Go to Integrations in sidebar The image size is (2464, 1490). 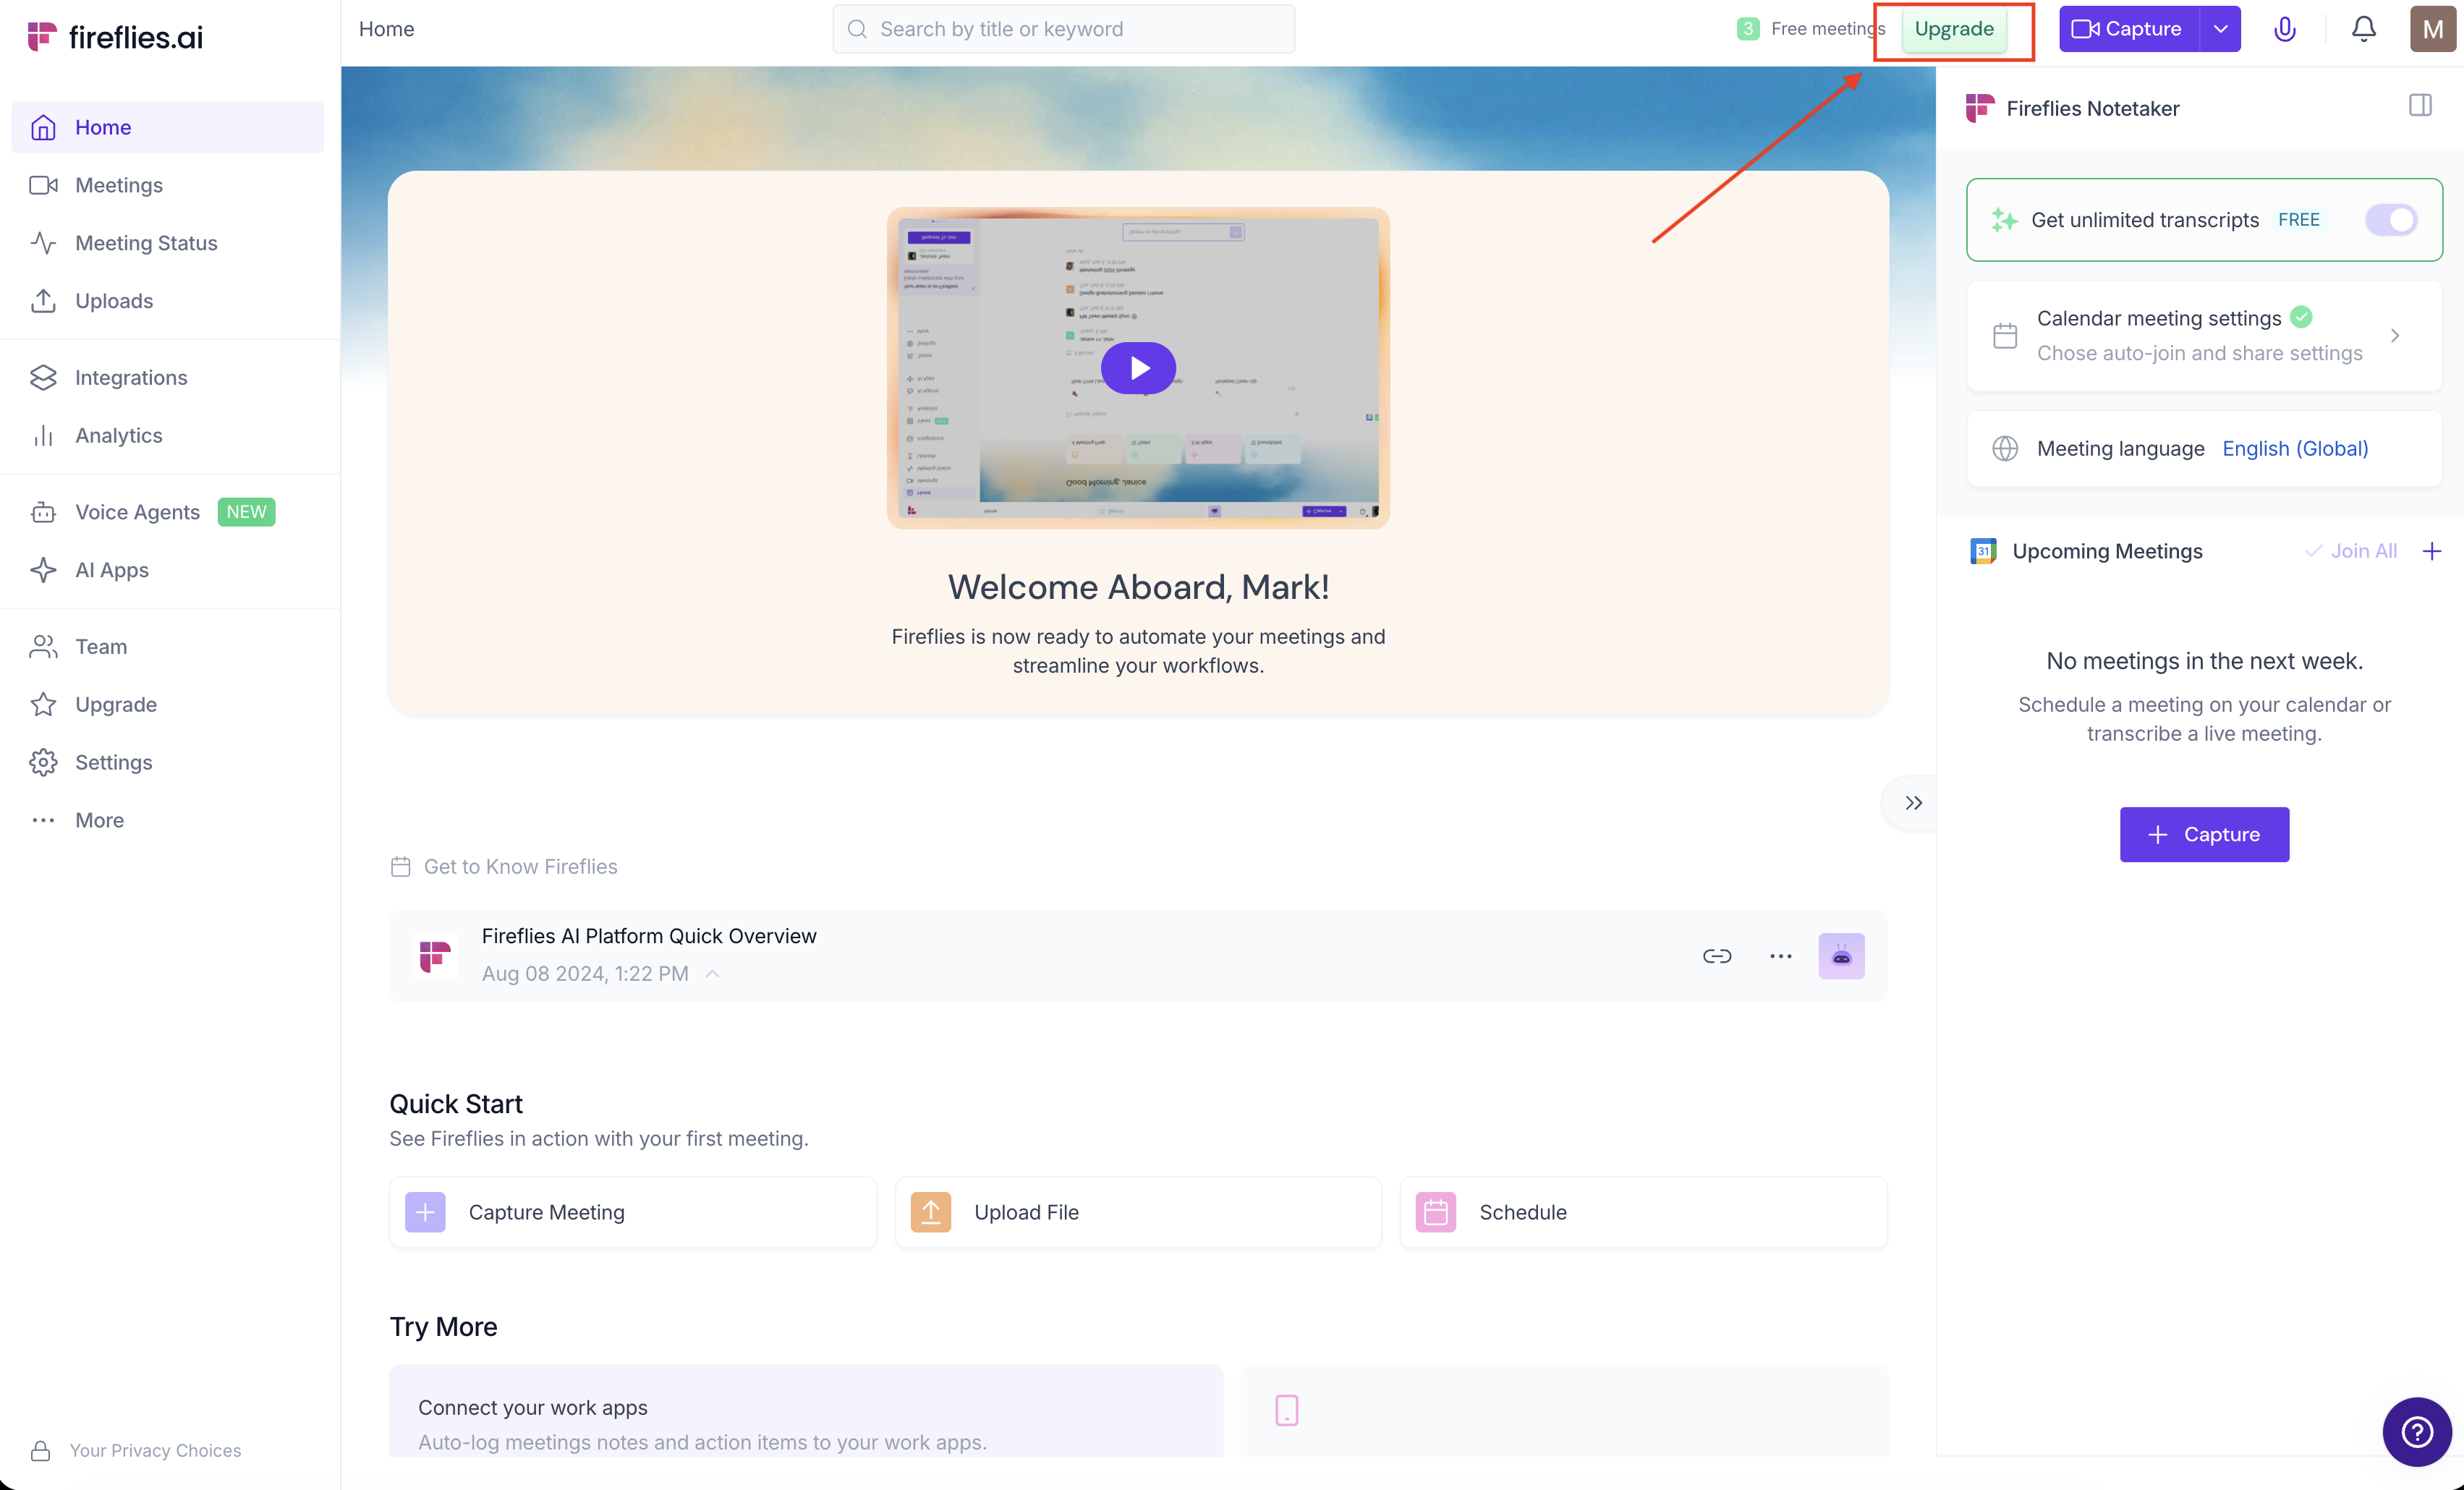131,378
